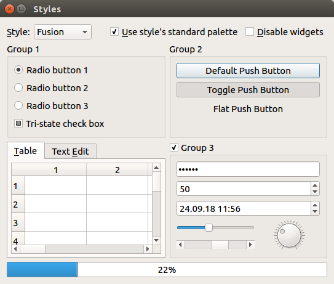Click the left arrow of the Group 3 scrollbar
334x284 pixels.
point(181,245)
